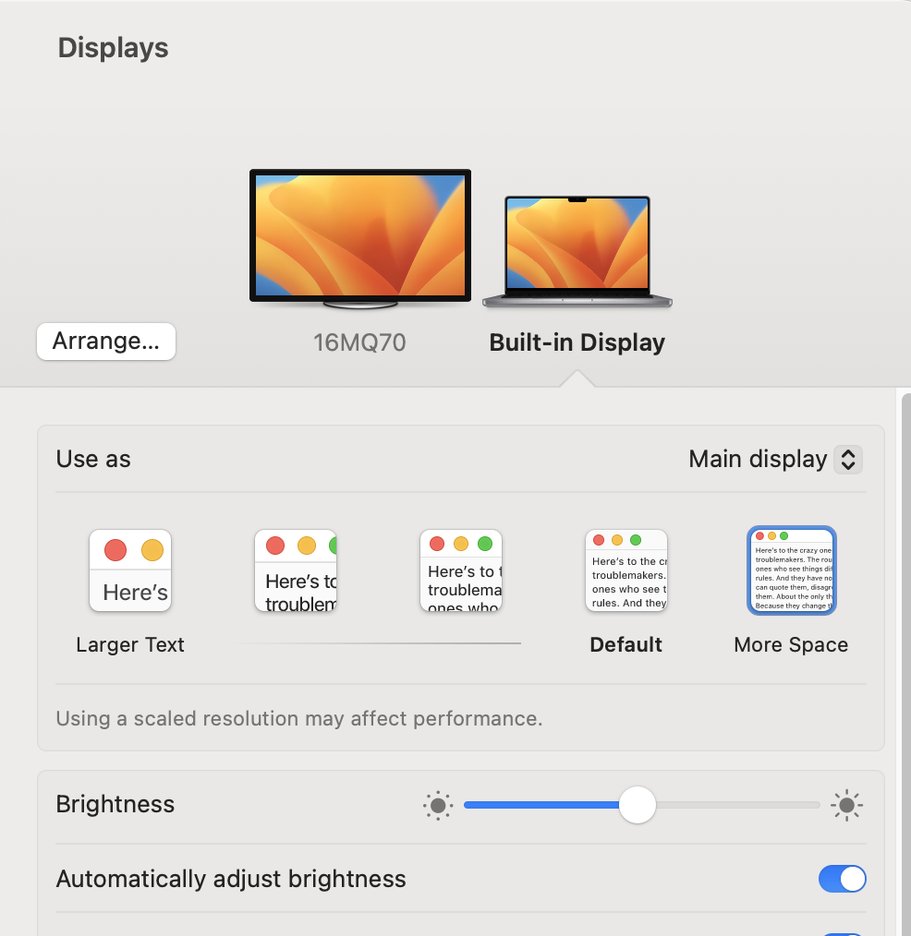
Task: Select the Larger Text scaling preview
Action: (x=130, y=570)
